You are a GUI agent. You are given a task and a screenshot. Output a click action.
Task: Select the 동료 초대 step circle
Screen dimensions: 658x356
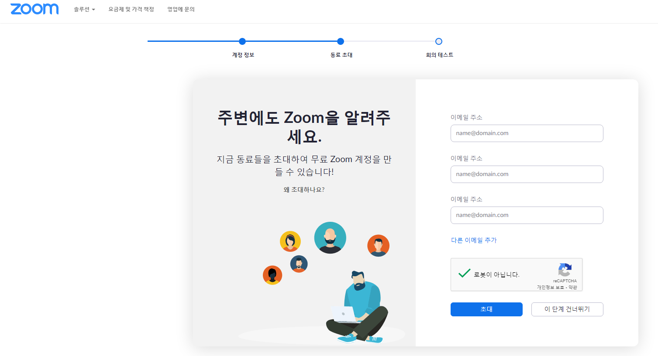341,41
